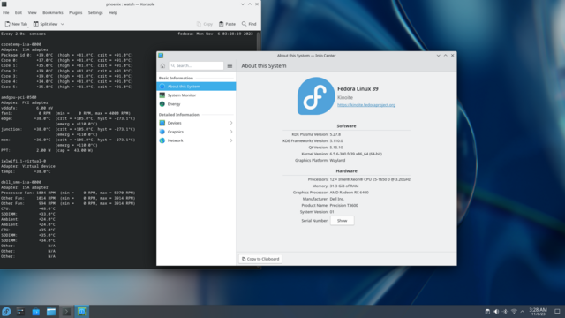Open System Monitor in sidebar
Image resolution: width=565 pixels, height=318 pixels.
click(x=196, y=95)
